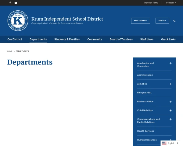Open the district Facebook page icon
Screen dimensions: 183x146
10,3
